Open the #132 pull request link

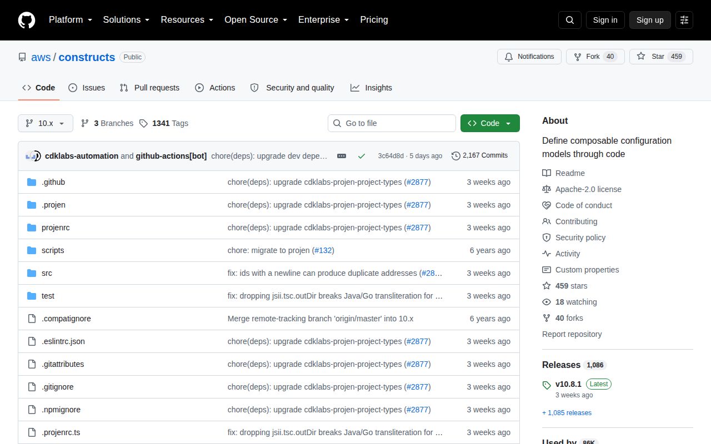click(x=323, y=250)
